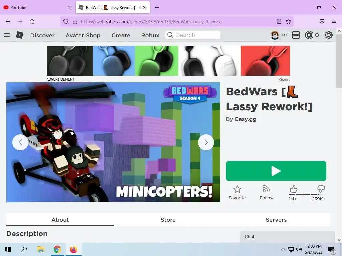This screenshot has width=342, height=256.
Task: Switch to the Servers tab
Action: coord(276,220)
